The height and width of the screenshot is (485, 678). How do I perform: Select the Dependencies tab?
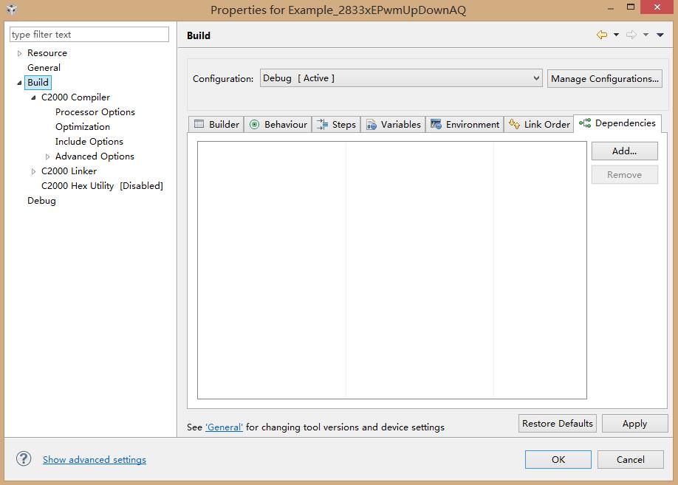[617, 123]
